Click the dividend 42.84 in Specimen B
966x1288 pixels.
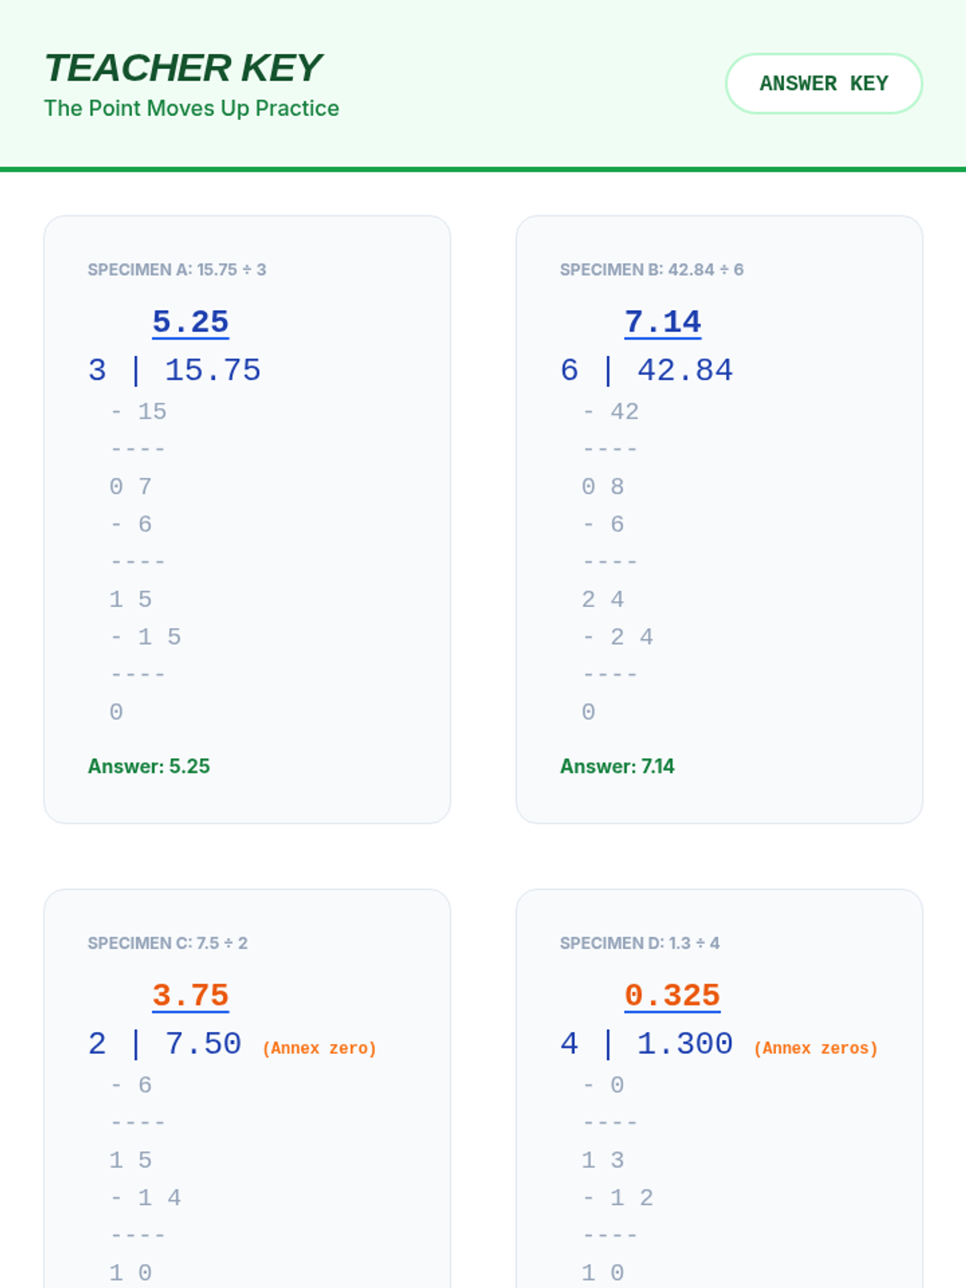click(x=685, y=370)
